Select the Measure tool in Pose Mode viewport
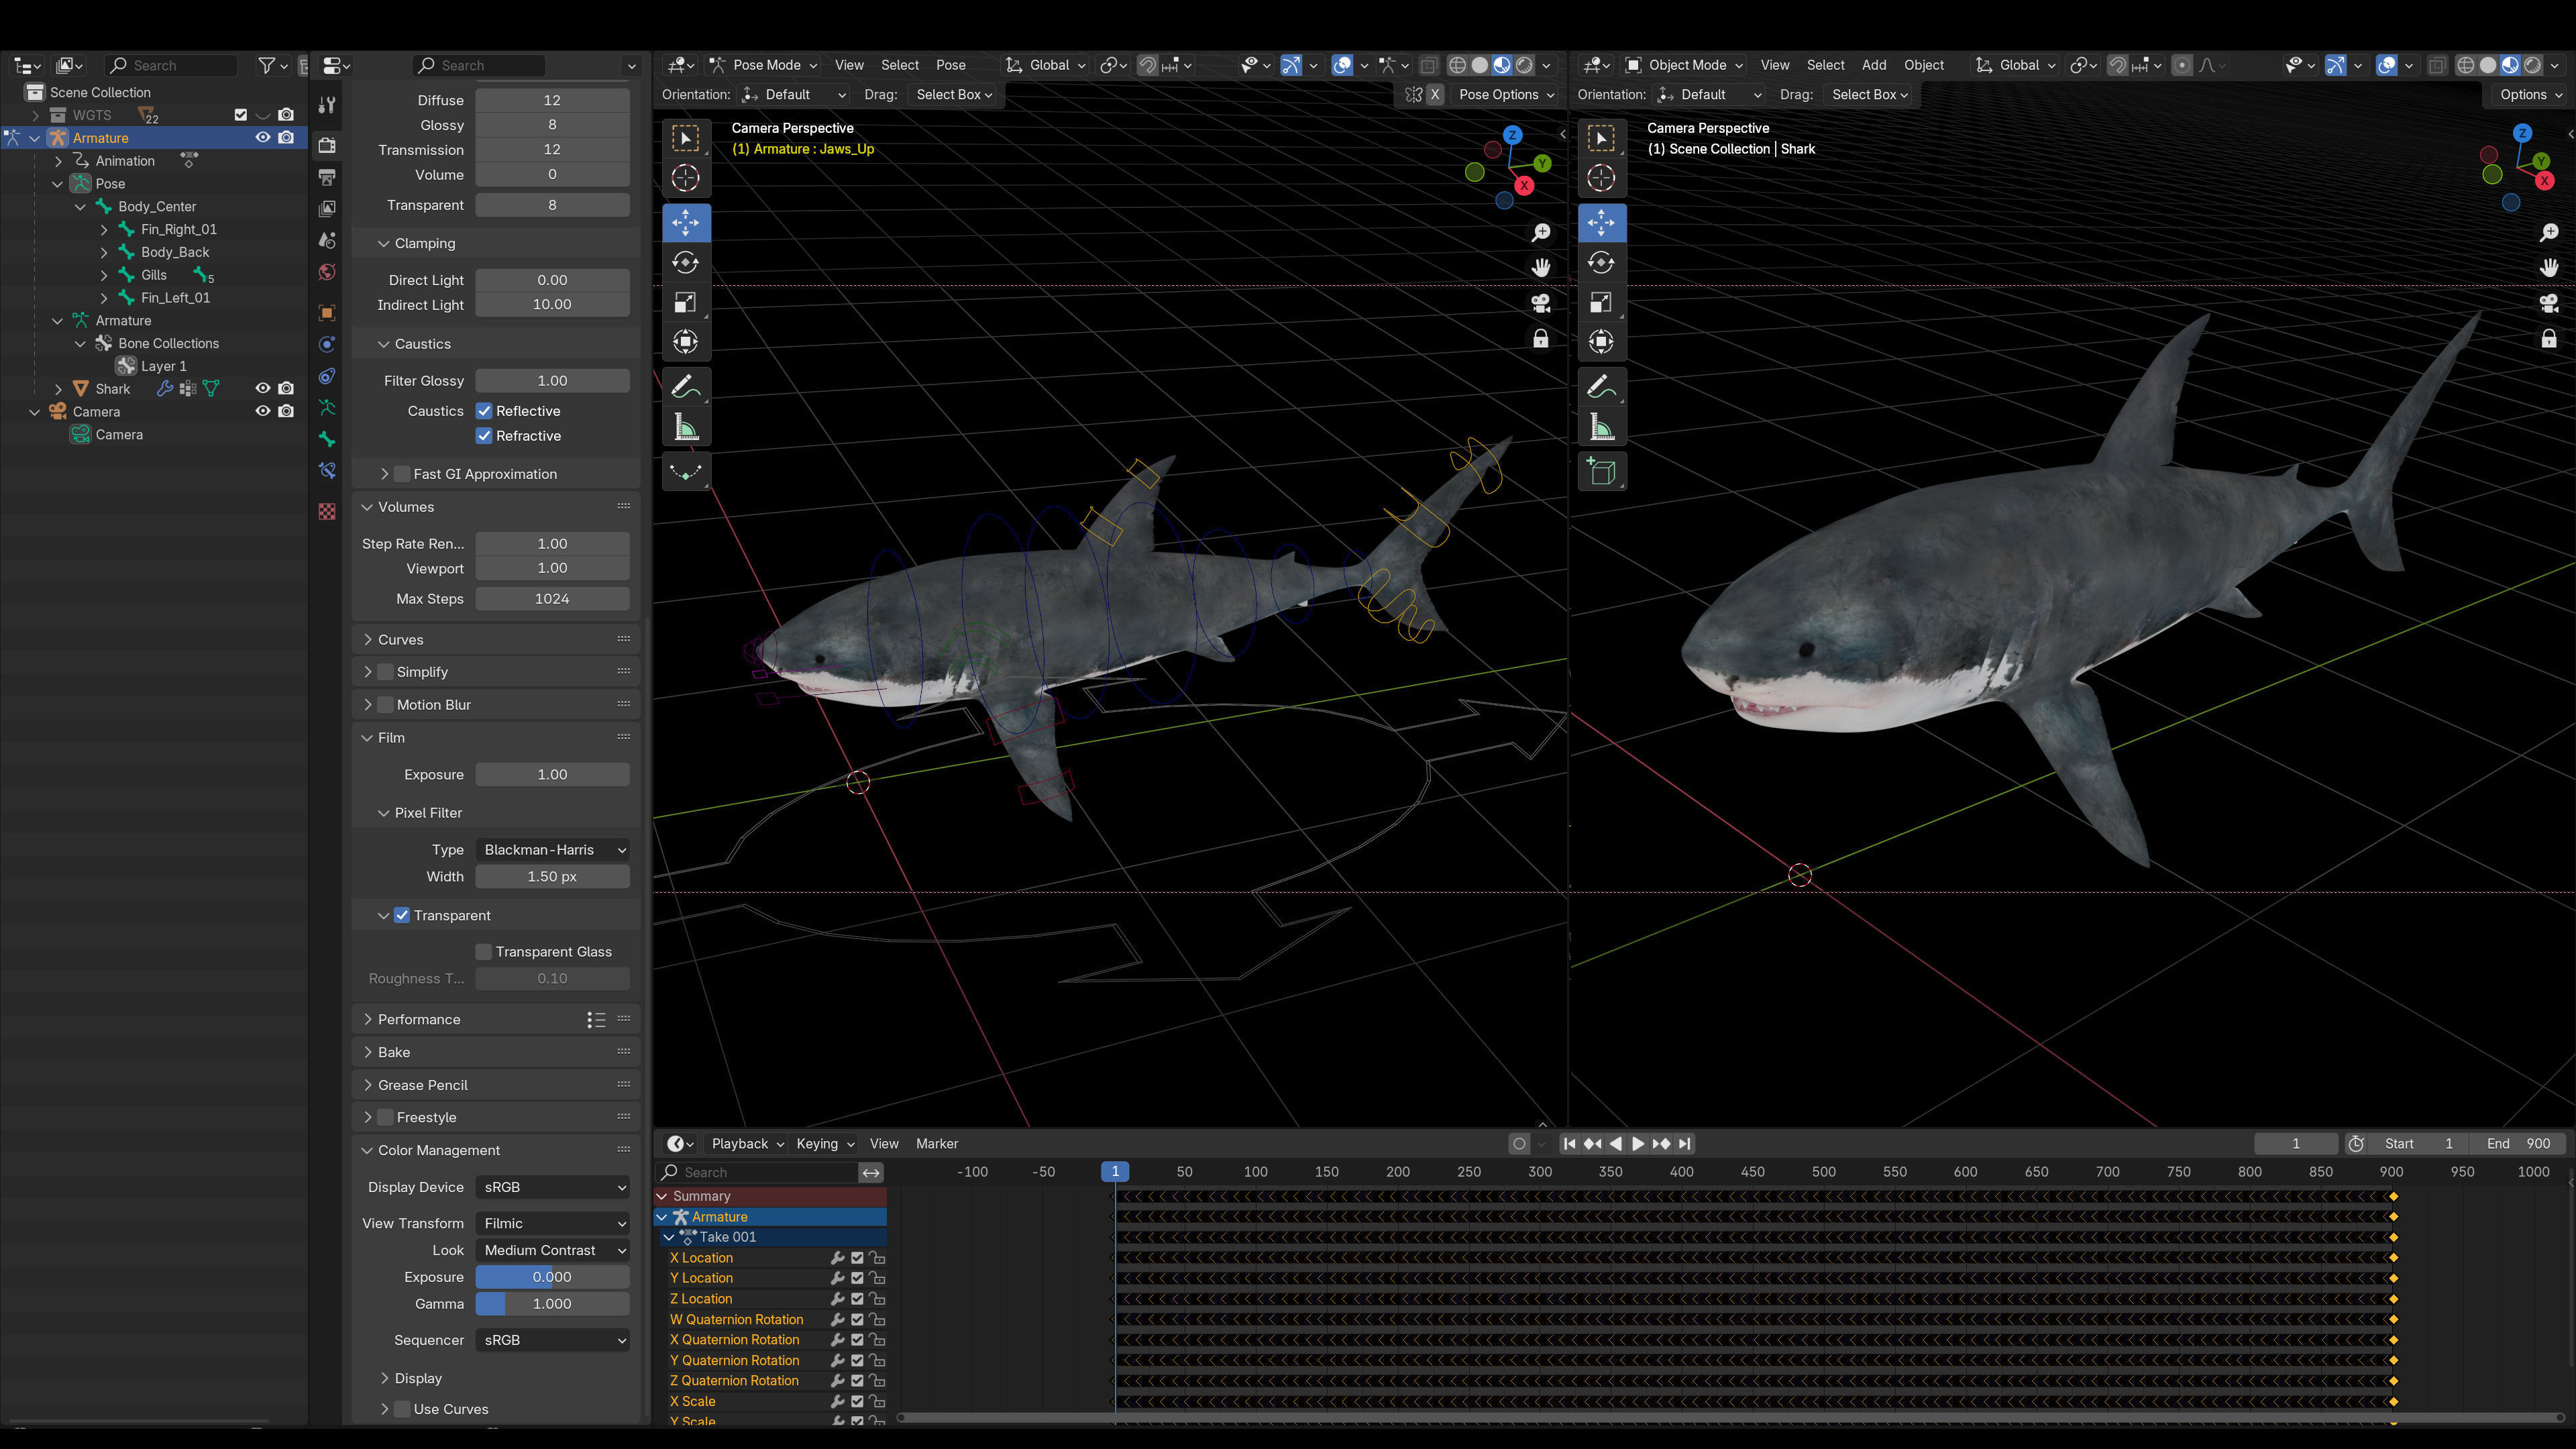This screenshot has width=2576, height=1449. pos(686,427)
